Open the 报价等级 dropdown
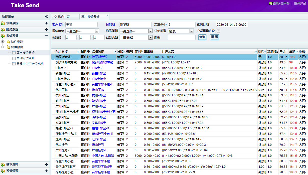Image resolution: width=308 pixels, height=175 pixels. (x=96, y=31)
